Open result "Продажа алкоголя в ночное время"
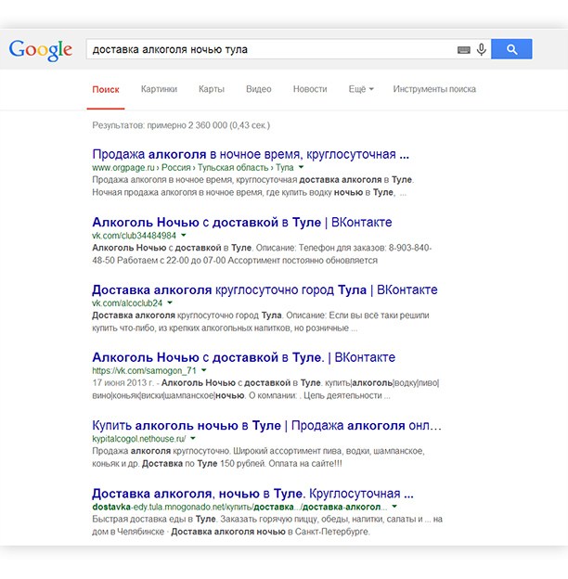Screen dimensions: 568x579 (x=251, y=154)
